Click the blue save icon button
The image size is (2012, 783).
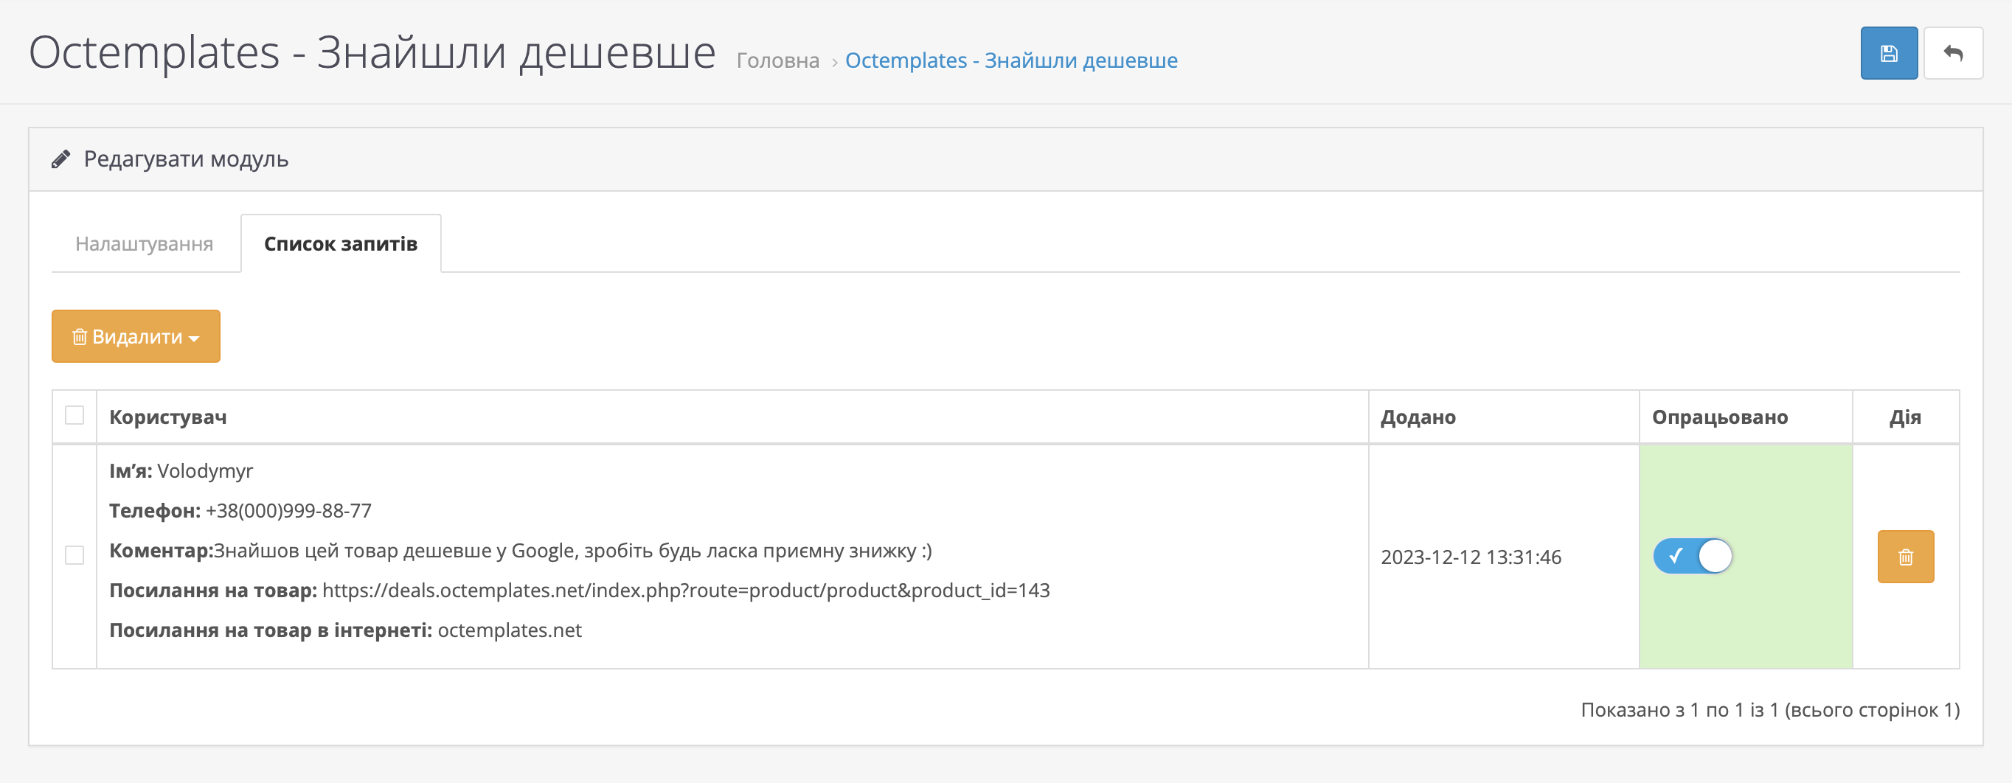(1888, 53)
